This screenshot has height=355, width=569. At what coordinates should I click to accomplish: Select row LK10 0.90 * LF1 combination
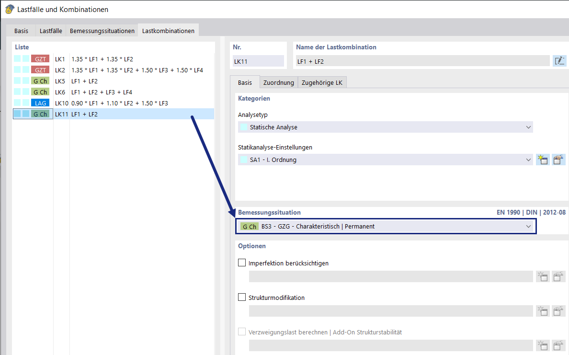114,103
